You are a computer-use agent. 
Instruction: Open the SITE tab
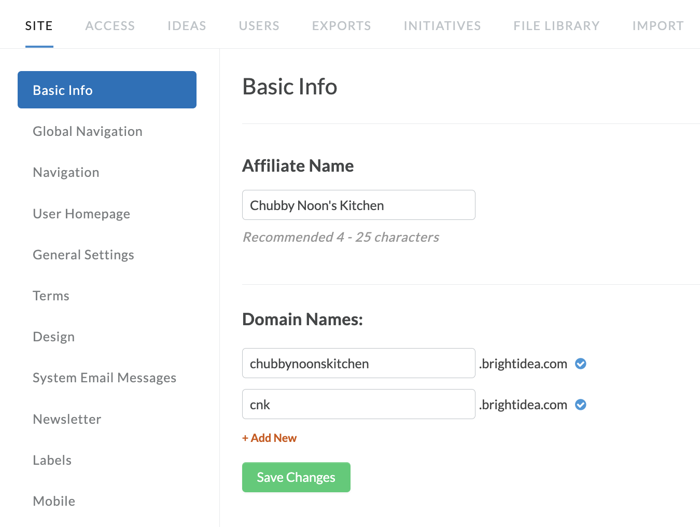pyautogui.click(x=39, y=26)
